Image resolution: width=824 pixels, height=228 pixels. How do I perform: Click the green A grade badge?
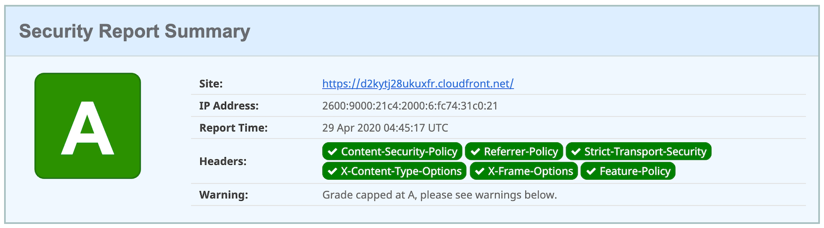(88, 126)
